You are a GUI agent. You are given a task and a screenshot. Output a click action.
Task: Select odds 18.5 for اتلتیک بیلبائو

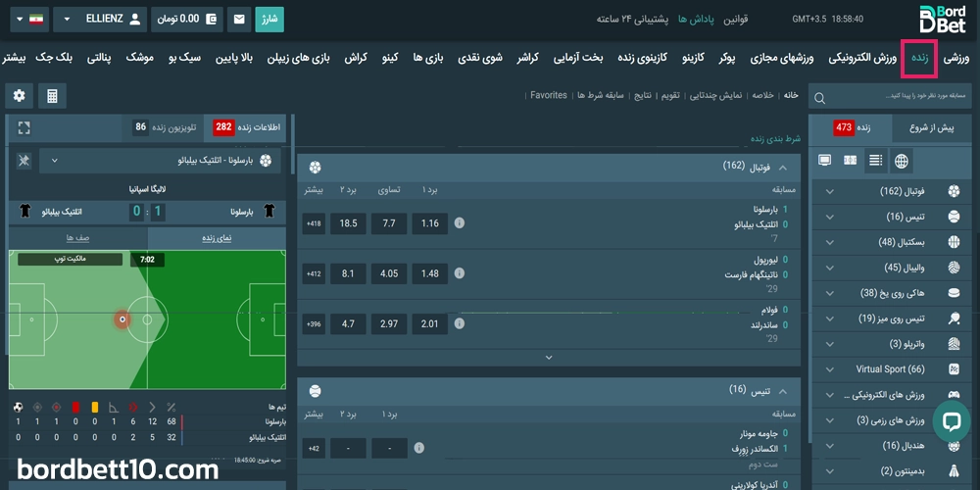click(x=349, y=223)
